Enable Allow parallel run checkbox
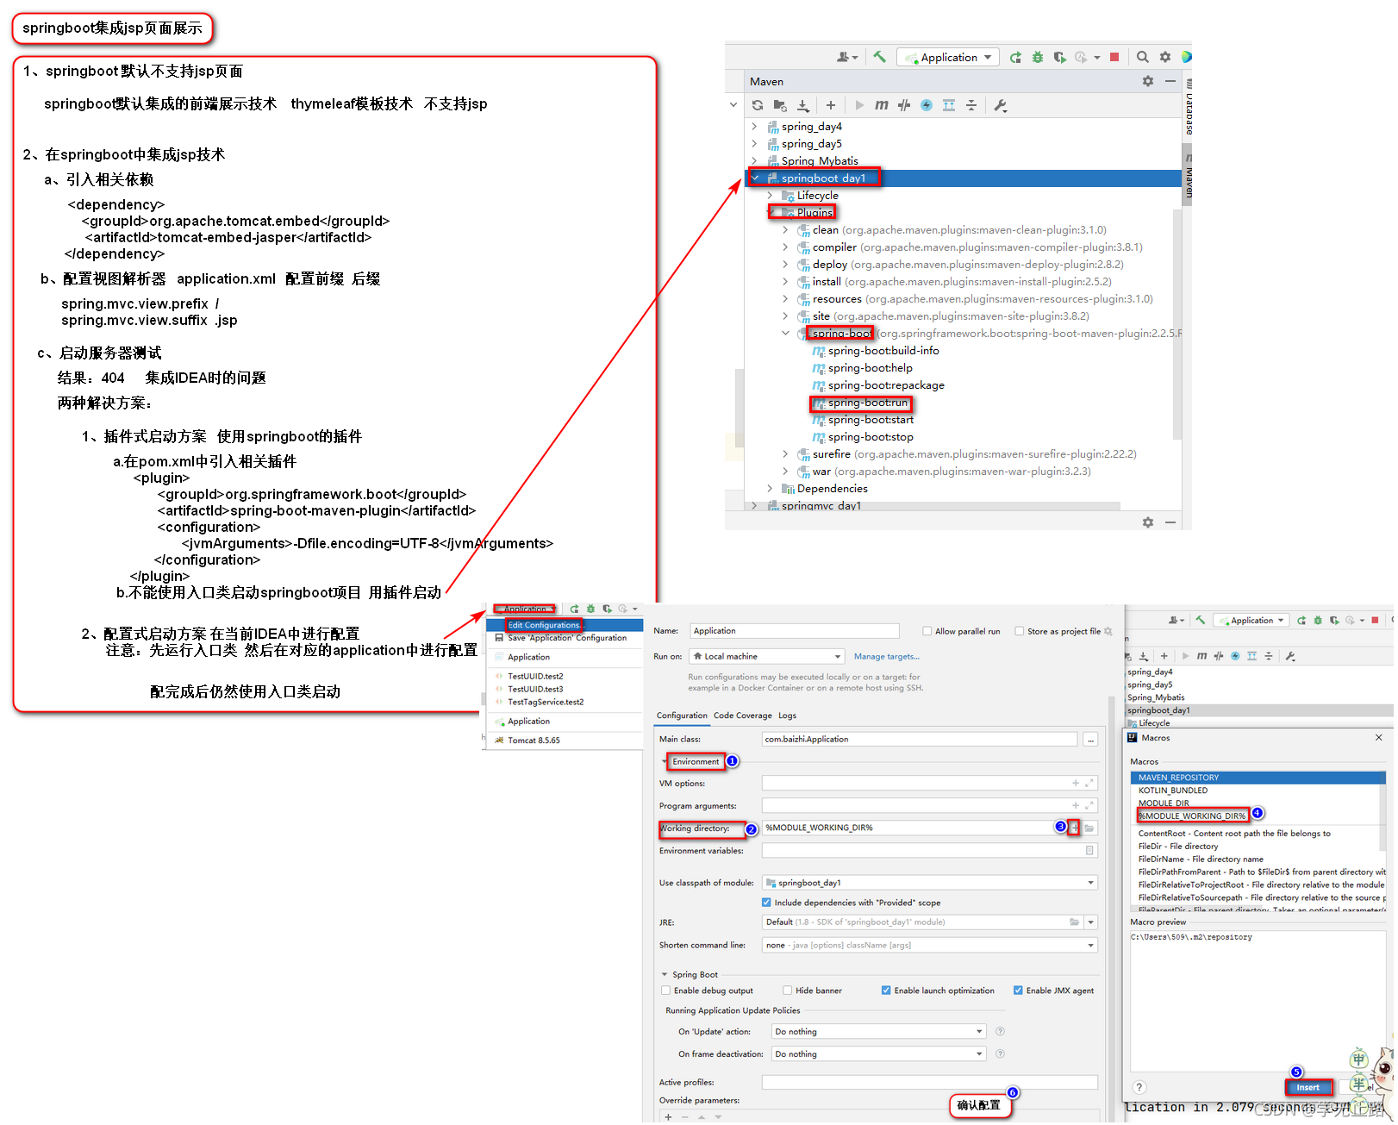The height and width of the screenshot is (1125, 1398). click(x=927, y=631)
